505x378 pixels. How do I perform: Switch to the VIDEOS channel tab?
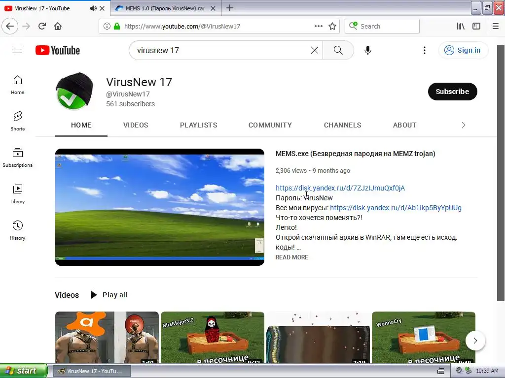point(136,125)
